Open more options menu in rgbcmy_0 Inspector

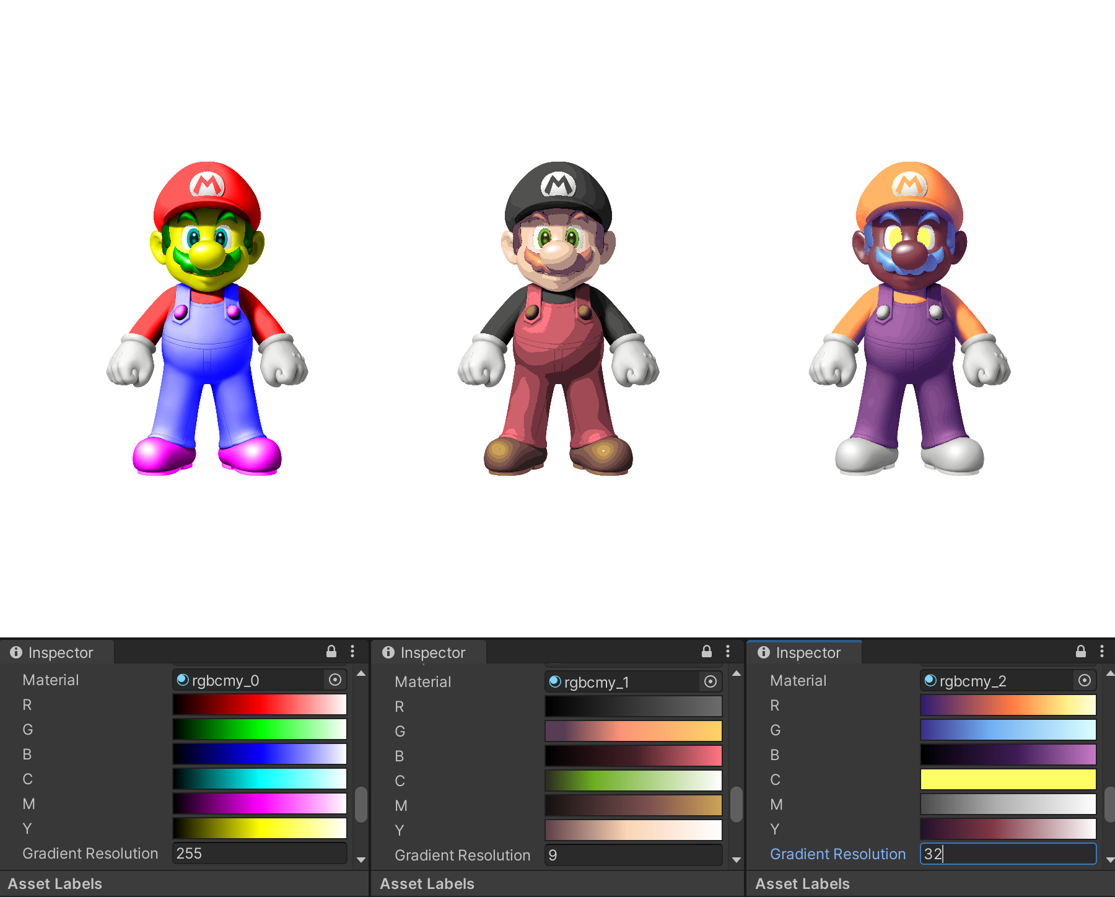pyautogui.click(x=352, y=651)
